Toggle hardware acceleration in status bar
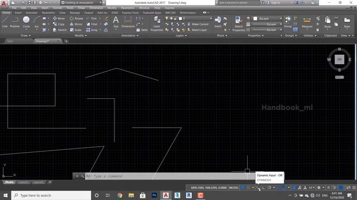This screenshot has width=357, height=200. (341, 188)
